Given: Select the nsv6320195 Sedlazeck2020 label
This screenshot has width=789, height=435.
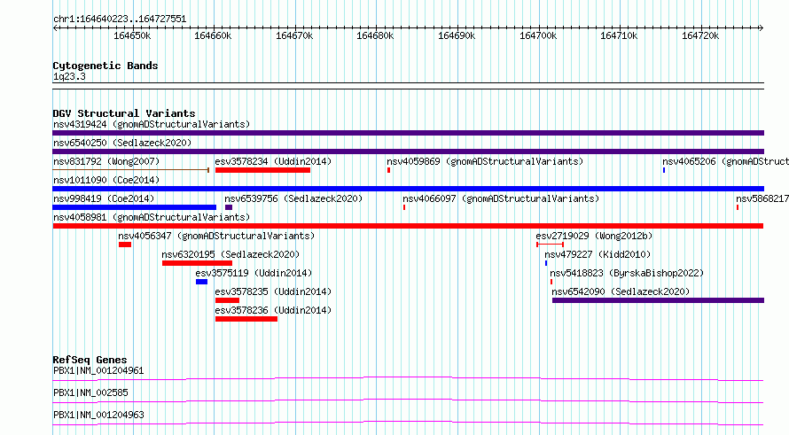Looking at the screenshot, I should tap(230, 254).
